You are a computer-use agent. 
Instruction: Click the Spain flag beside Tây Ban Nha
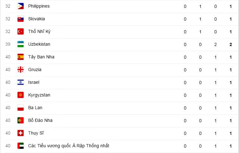coord(21,57)
